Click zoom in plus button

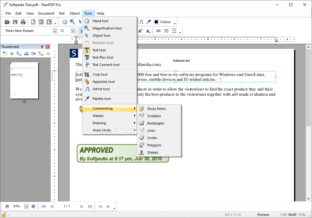[33, 206]
